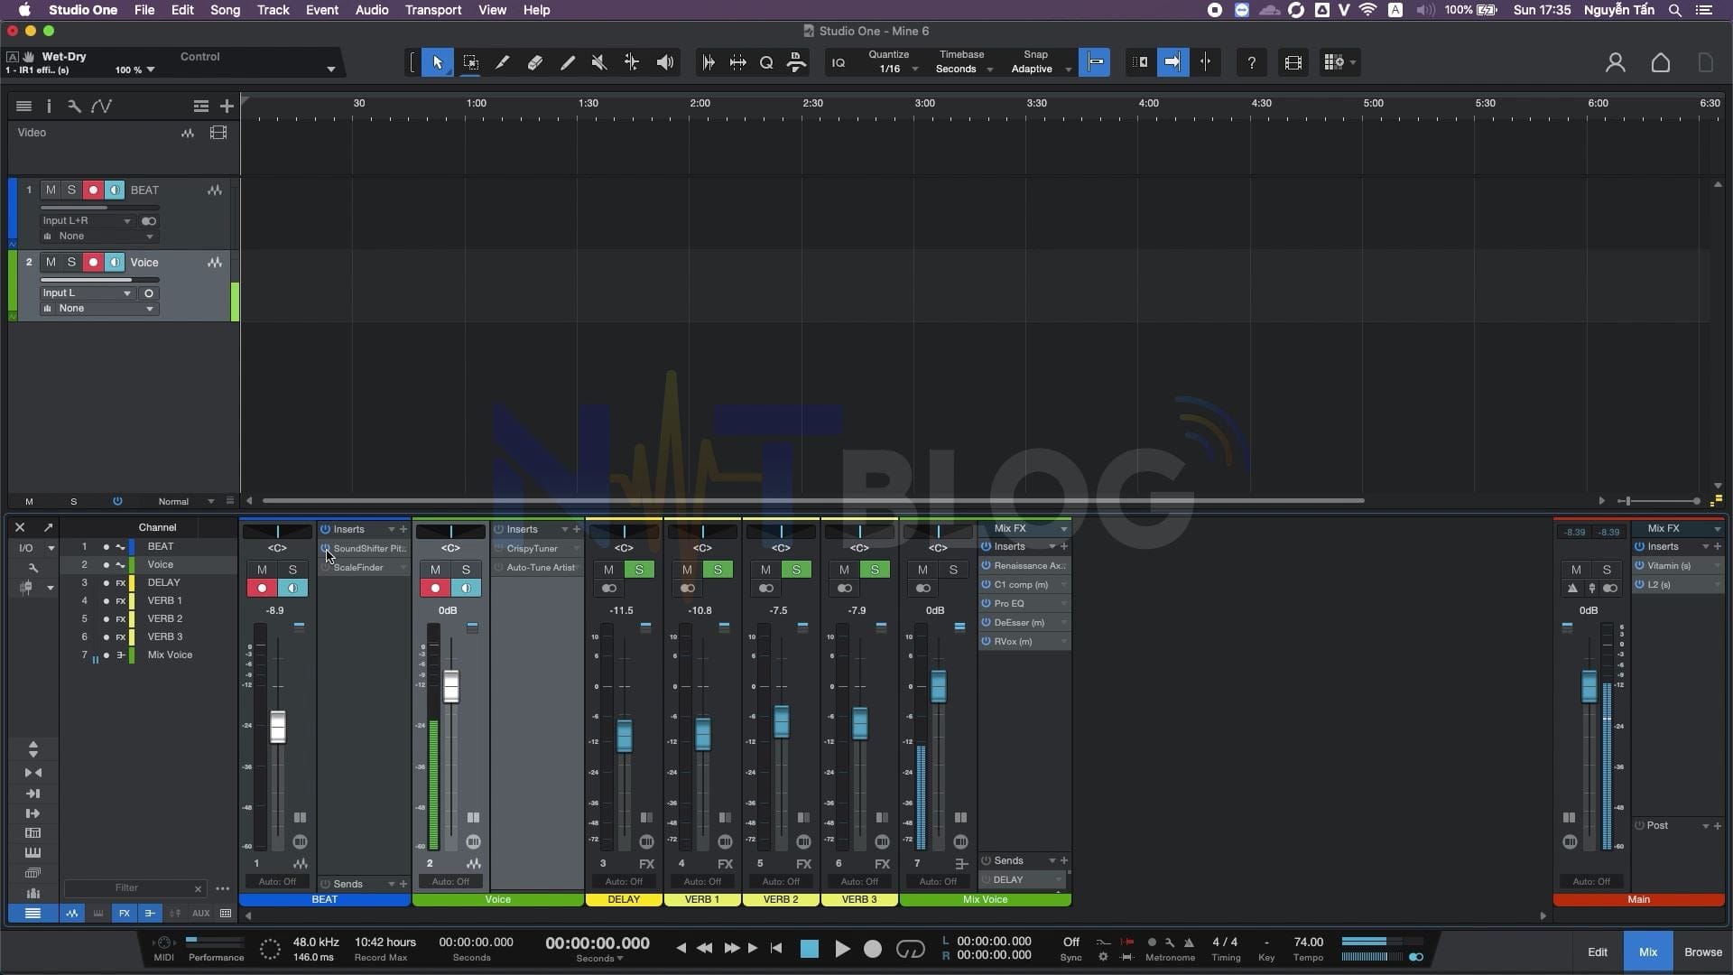
Task: Start playback with Play button
Action: (x=841, y=949)
